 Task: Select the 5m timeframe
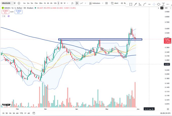32,3
